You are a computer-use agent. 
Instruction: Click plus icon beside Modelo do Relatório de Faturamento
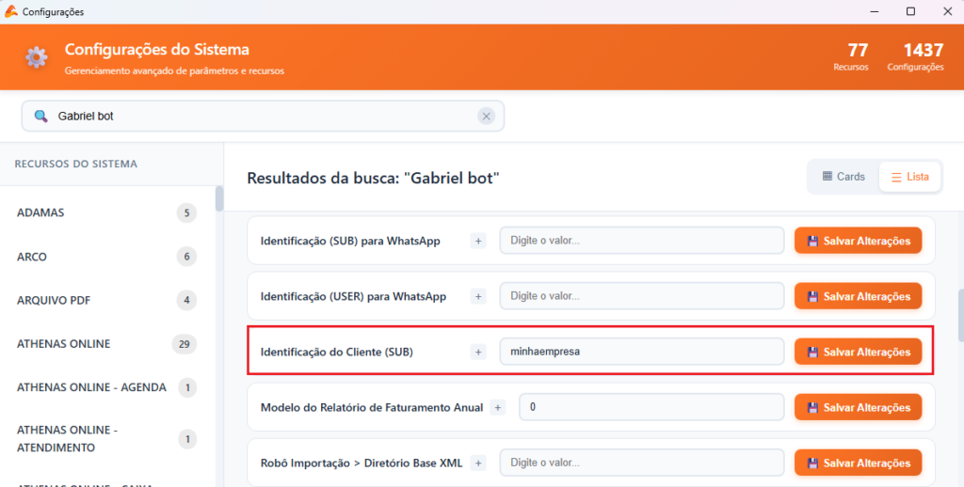498,407
